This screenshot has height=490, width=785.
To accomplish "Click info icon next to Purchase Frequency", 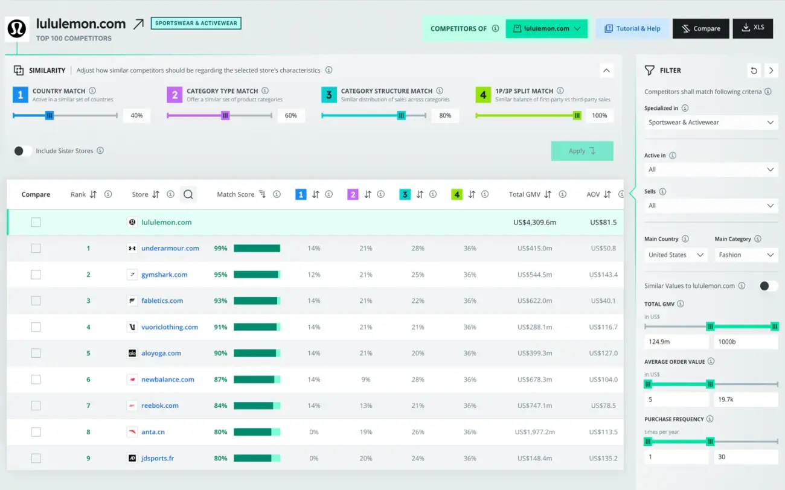I will (x=710, y=419).
